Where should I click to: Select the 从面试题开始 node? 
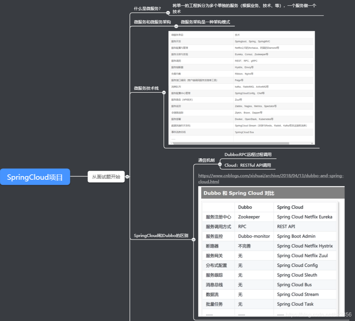(106, 177)
